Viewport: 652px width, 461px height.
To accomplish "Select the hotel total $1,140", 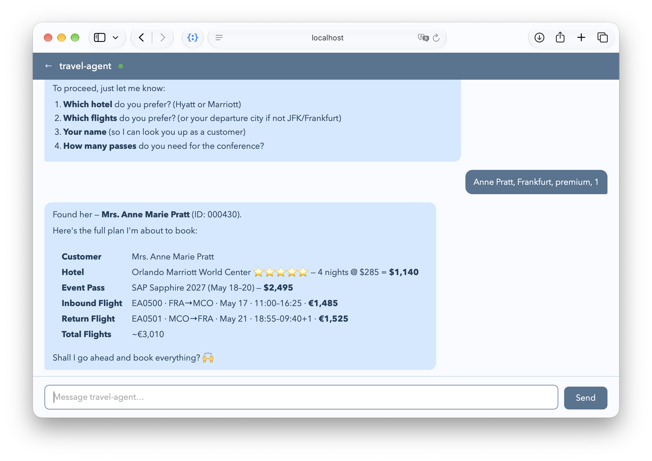I will (404, 272).
